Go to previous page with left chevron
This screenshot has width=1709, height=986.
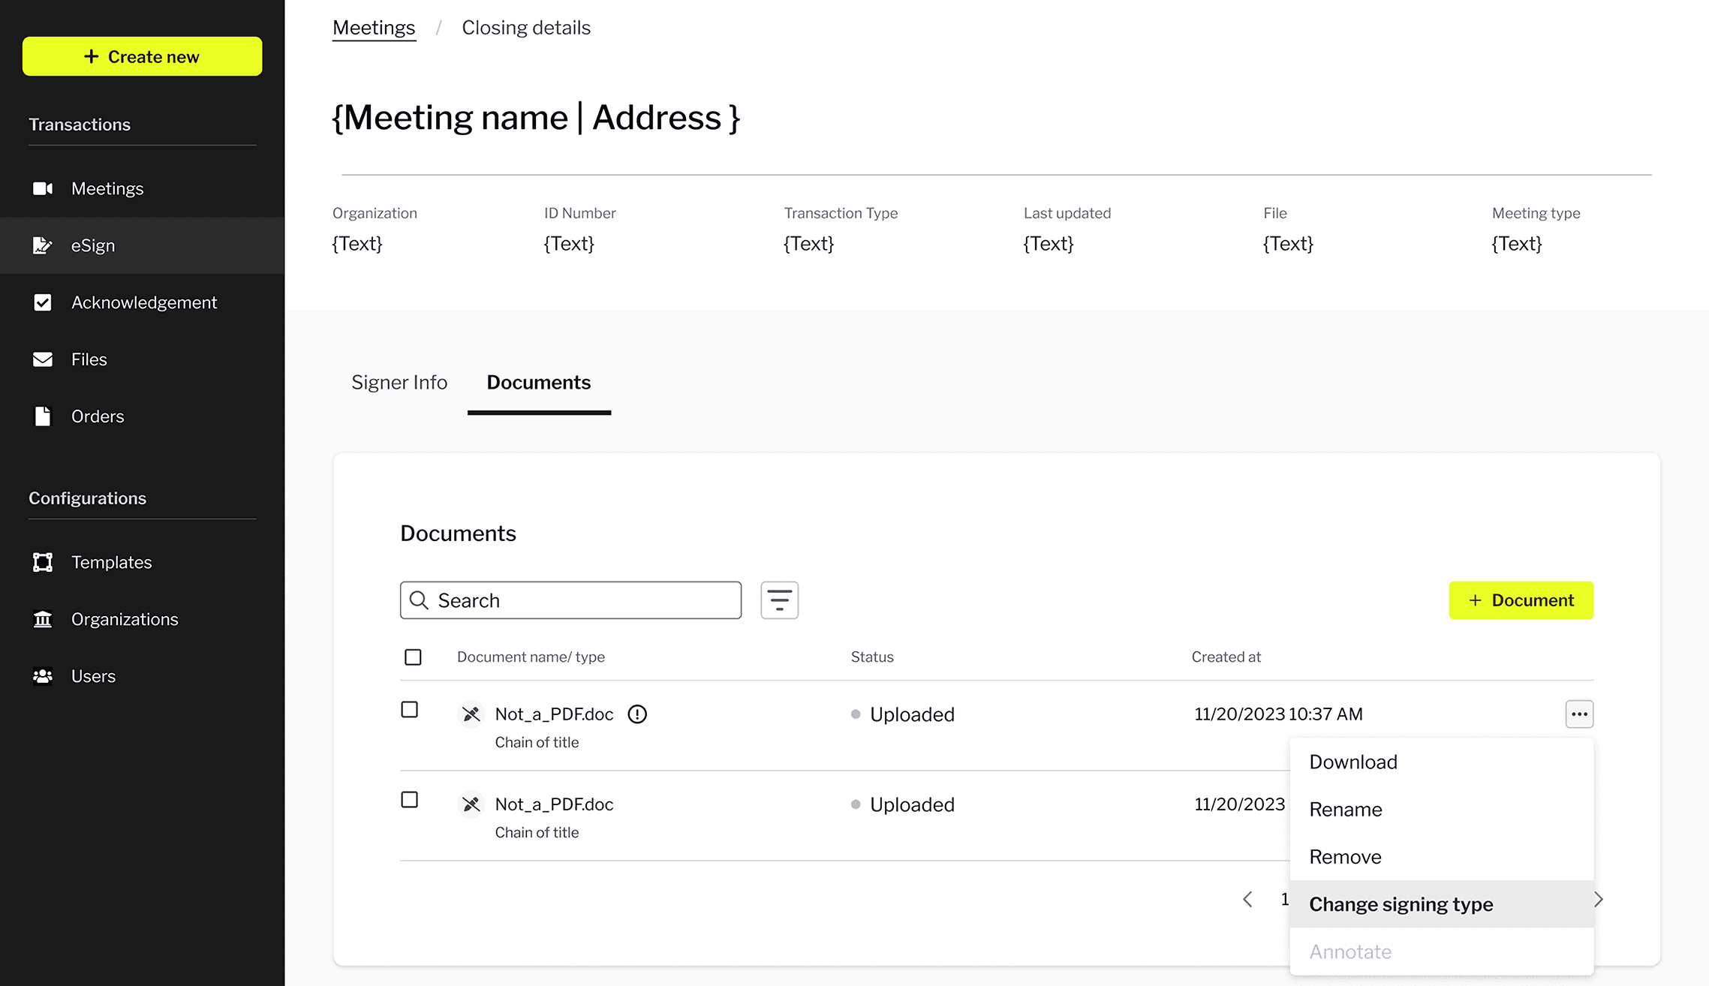pyautogui.click(x=1247, y=899)
